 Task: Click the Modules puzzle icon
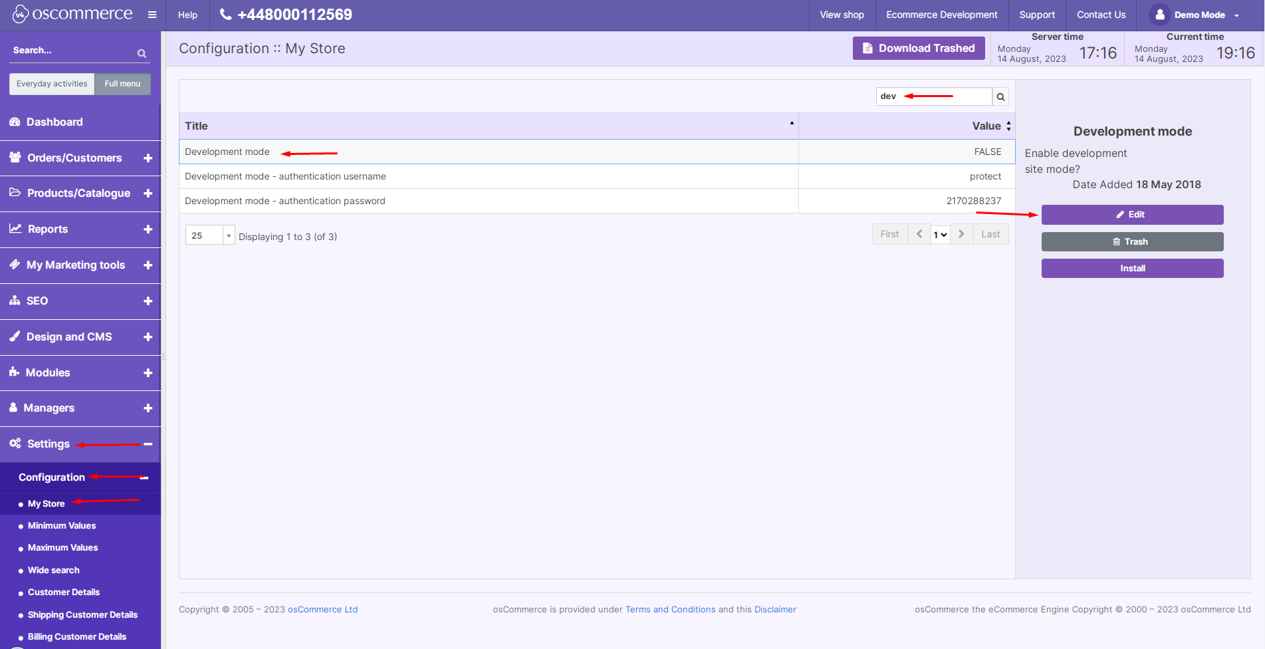14,372
